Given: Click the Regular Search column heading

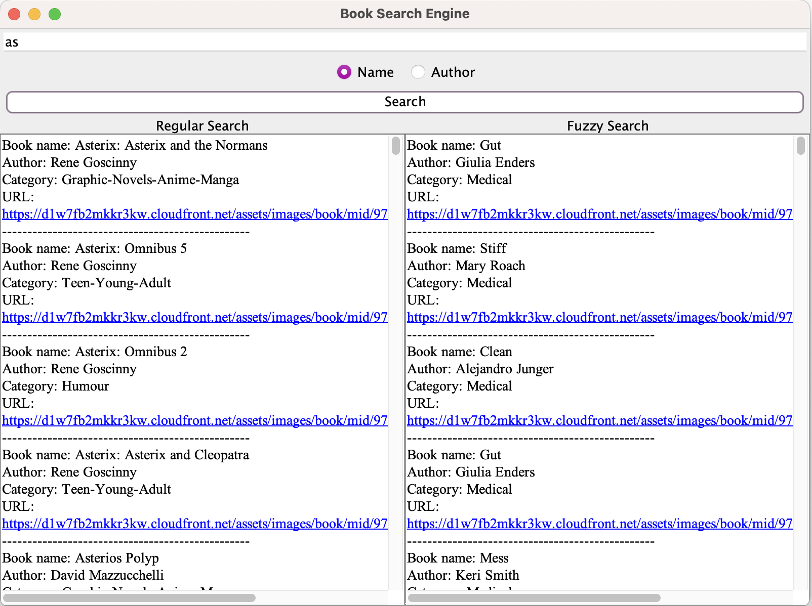Looking at the screenshot, I should 202,126.
